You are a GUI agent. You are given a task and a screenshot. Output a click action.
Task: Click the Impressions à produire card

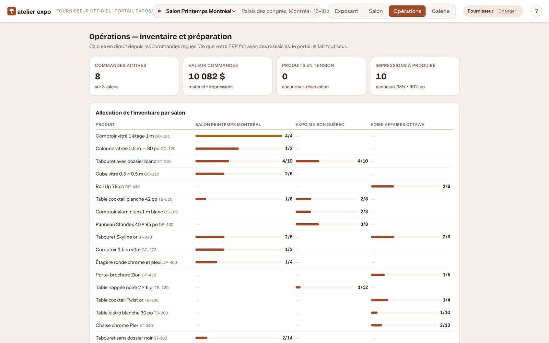click(414, 76)
